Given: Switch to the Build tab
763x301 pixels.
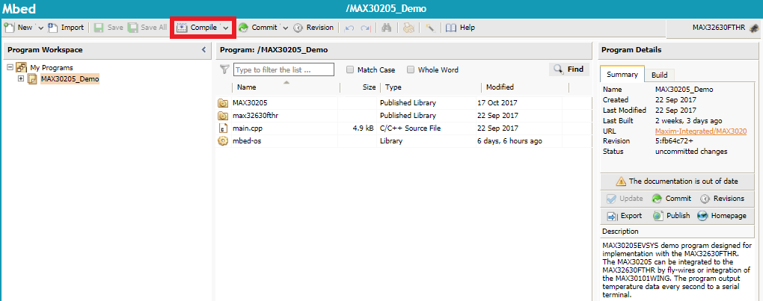Looking at the screenshot, I should point(659,75).
